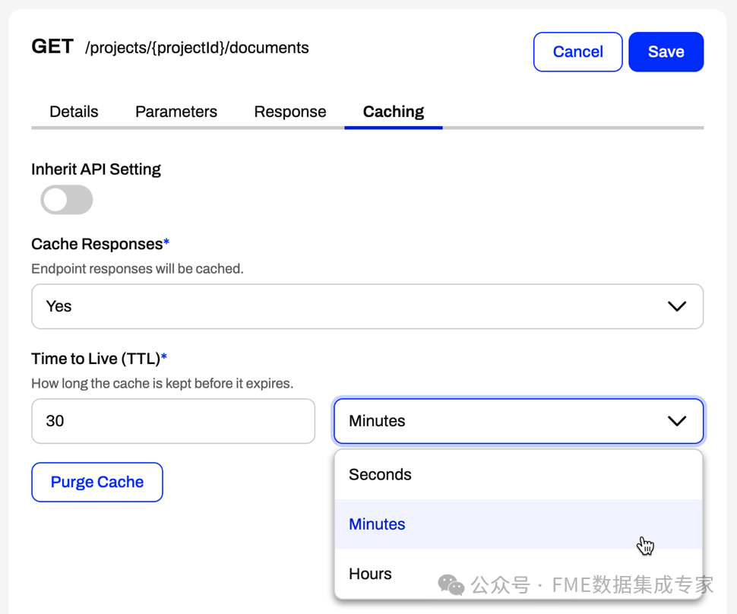Cancel editing the endpoint
The height and width of the screenshot is (614, 737).
tap(577, 52)
